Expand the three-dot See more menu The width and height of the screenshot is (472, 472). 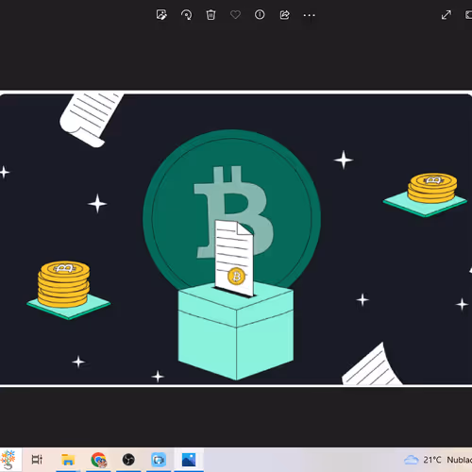[309, 15]
